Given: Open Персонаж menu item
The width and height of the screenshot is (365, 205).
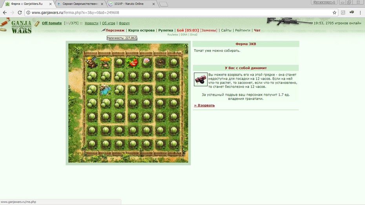Looking at the screenshot, I should [115, 30].
